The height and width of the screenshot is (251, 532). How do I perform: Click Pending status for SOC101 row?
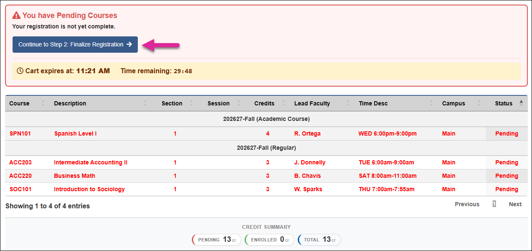coord(506,189)
